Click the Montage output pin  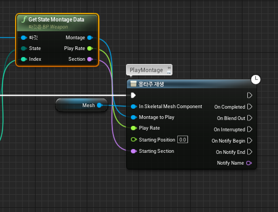click(x=90, y=38)
